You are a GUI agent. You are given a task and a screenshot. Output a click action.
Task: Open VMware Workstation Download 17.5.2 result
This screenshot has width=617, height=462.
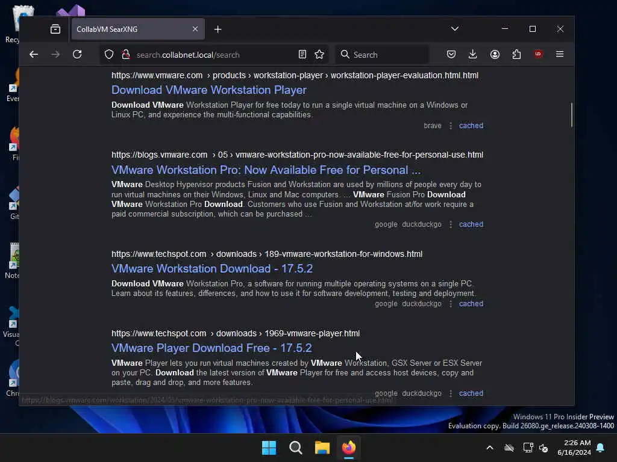(212, 269)
